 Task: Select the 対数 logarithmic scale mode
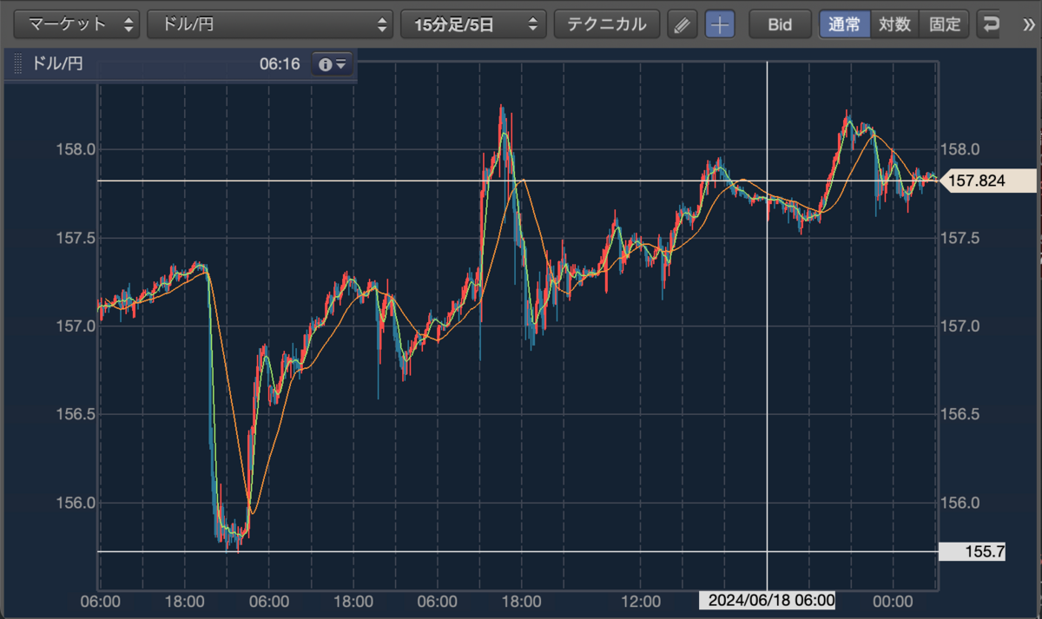(x=894, y=24)
